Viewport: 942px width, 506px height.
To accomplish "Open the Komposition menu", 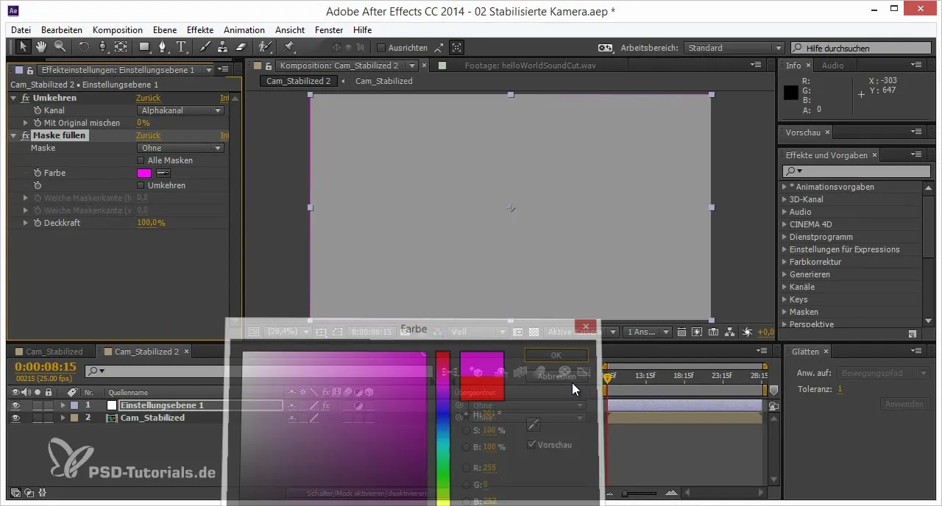I will pyautogui.click(x=118, y=30).
